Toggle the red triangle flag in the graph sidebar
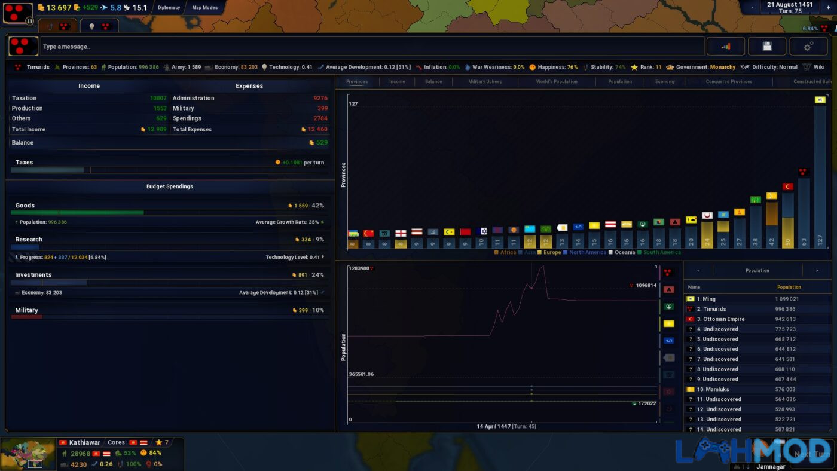The height and width of the screenshot is (471, 837). (x=668, y=289)
